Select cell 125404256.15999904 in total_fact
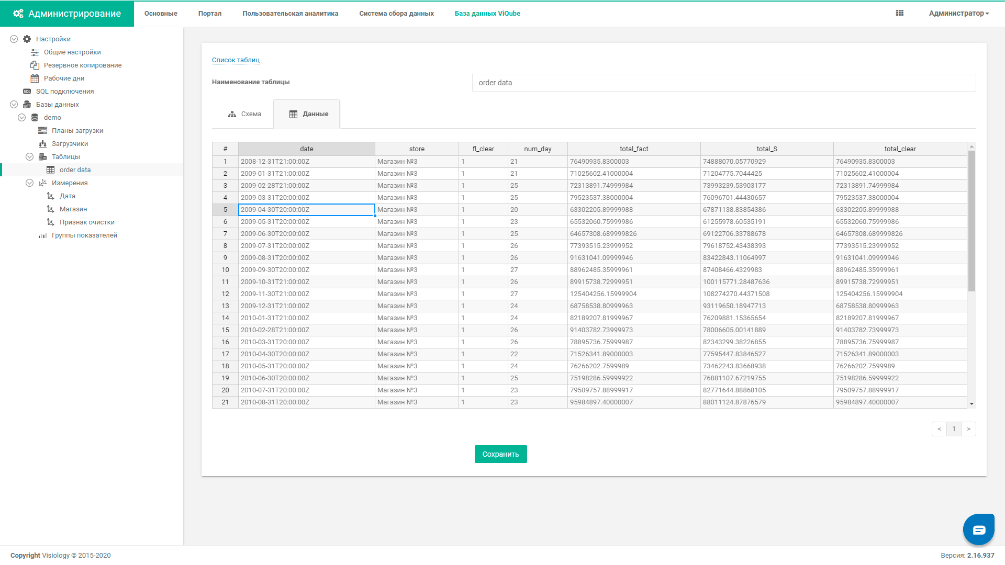Image resolution: width=1005 pixels, height=565 pixels. (x=634, y=294)
